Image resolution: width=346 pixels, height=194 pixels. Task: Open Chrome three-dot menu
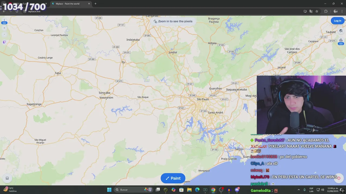(342, 11)
